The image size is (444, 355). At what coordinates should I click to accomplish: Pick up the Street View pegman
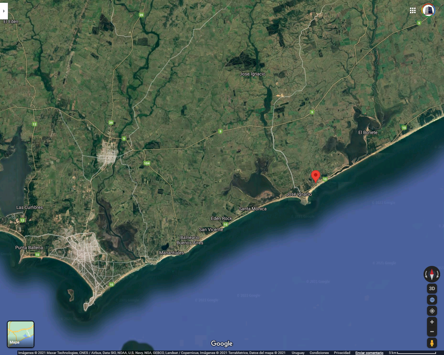click(x=432, y=343)
